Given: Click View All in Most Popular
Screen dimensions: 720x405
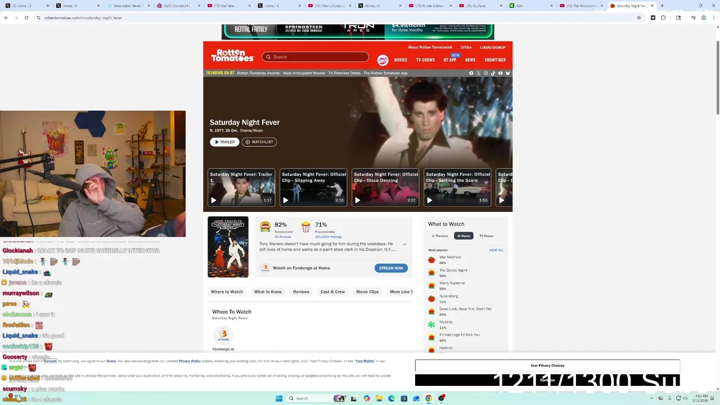Looking at the screenshot, I should pyautogui.click(x=496, y=250).
